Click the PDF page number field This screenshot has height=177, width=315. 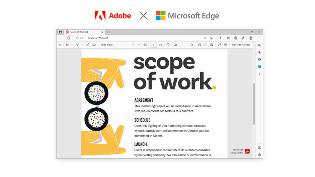[153, 45]
